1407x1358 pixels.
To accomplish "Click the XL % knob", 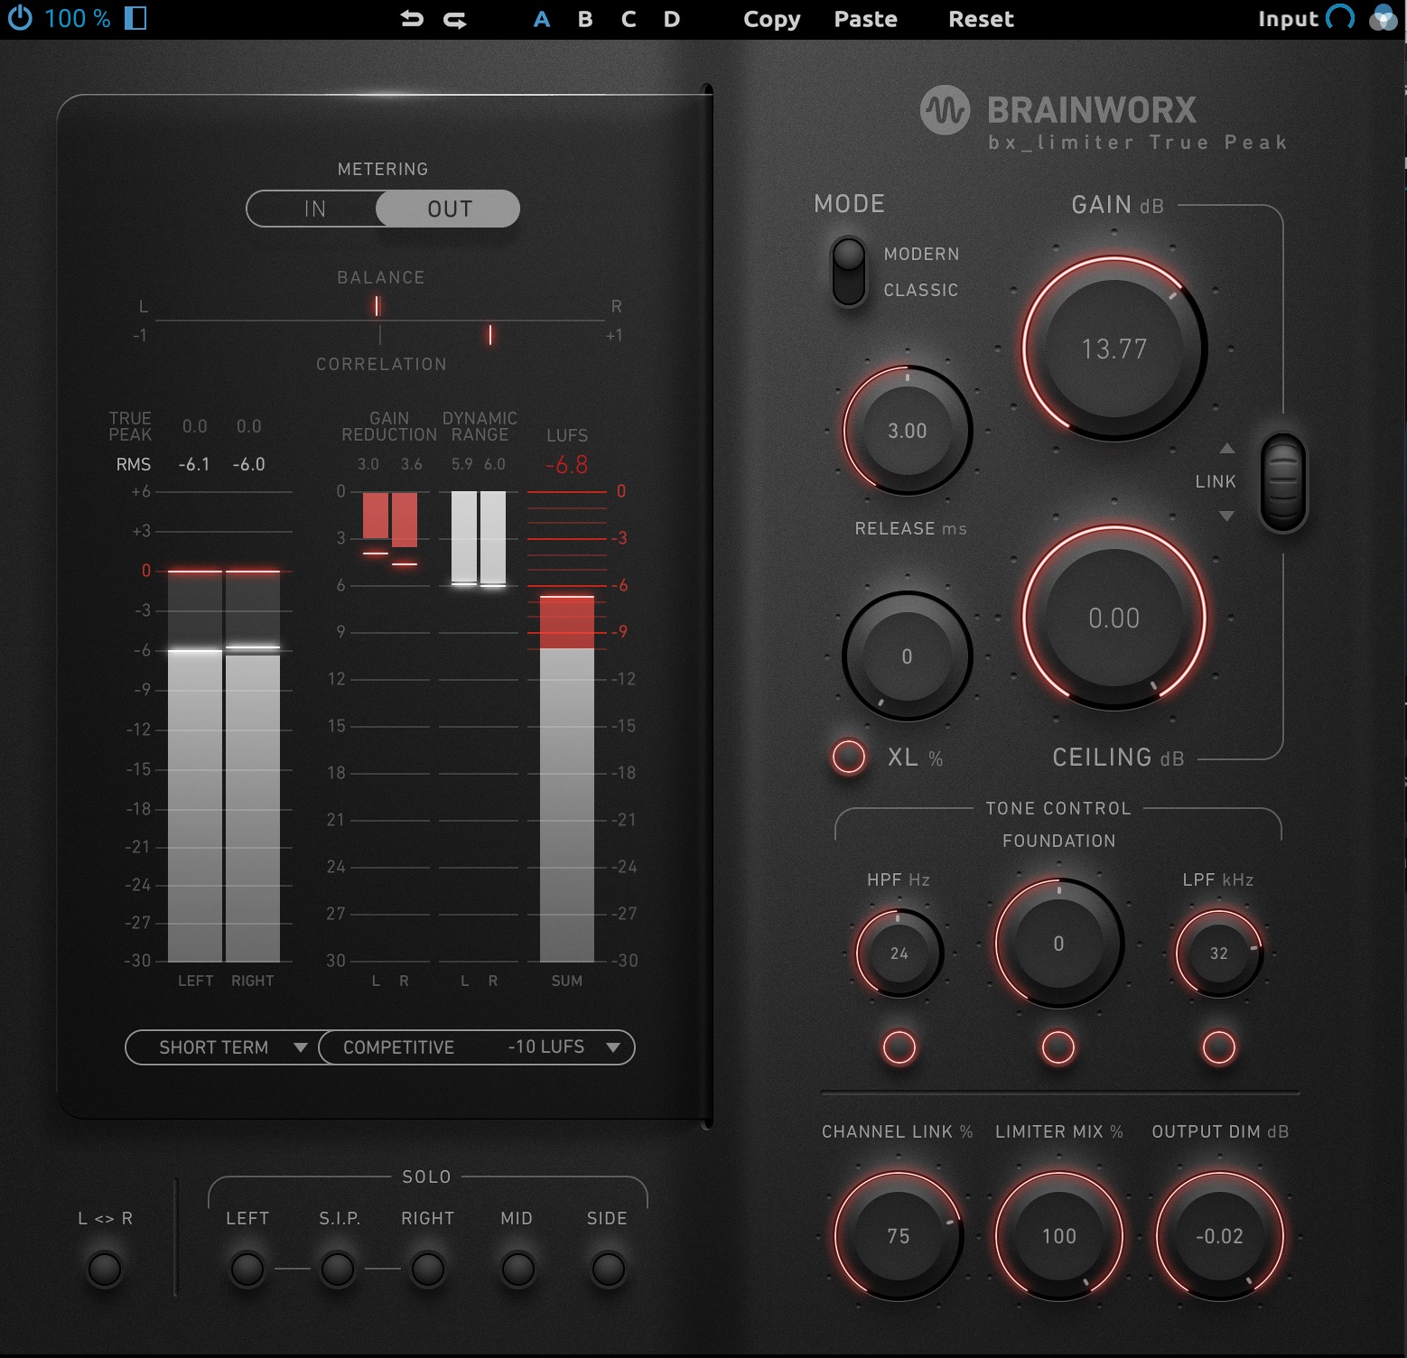I will click(908, 656).
